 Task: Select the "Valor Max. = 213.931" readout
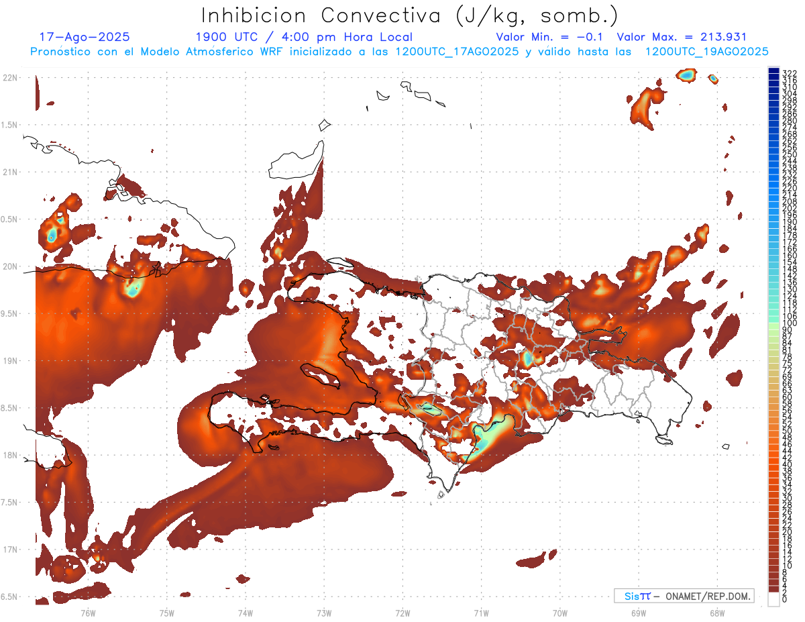682,37
